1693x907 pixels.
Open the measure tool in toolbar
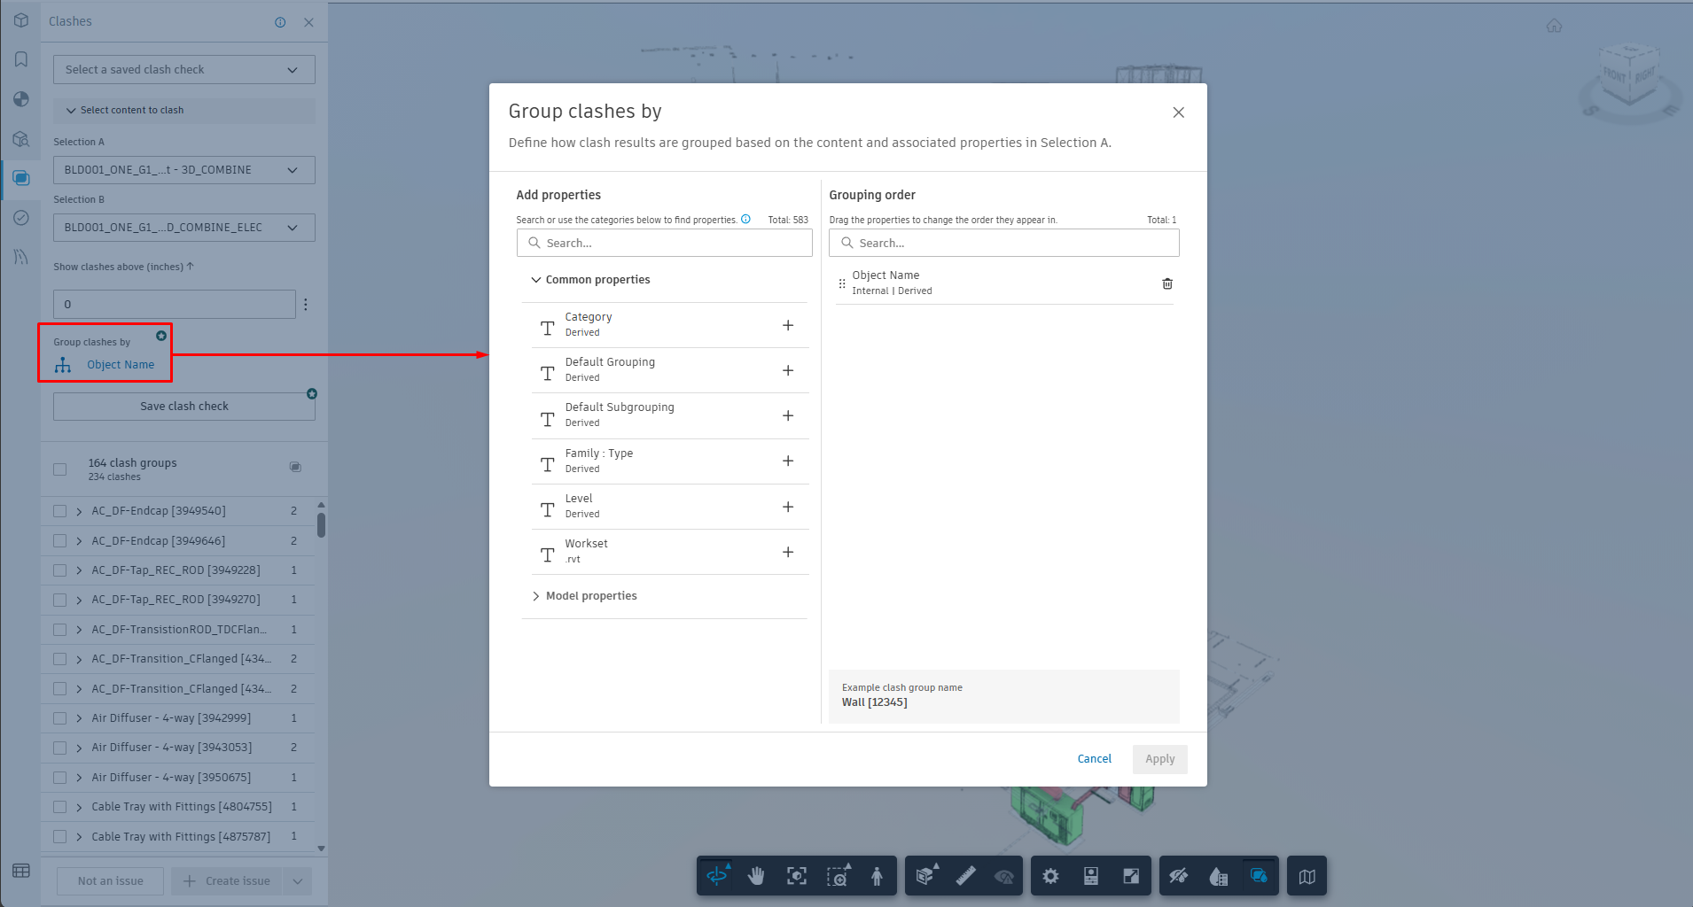click(x=965, y=876)
